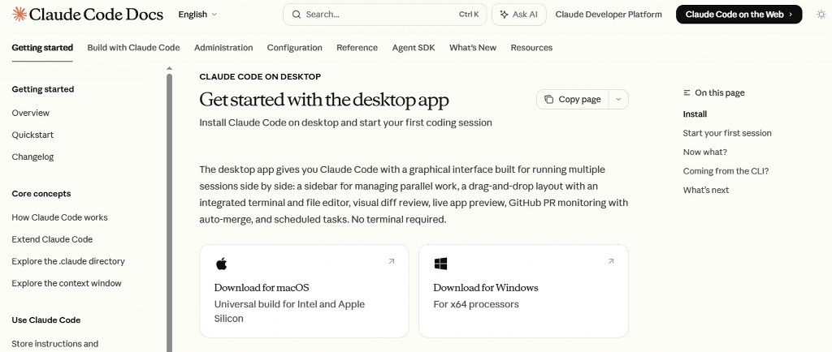Jump to What's next section
This screenshot has height=352, width=832.
pos(706,190)
